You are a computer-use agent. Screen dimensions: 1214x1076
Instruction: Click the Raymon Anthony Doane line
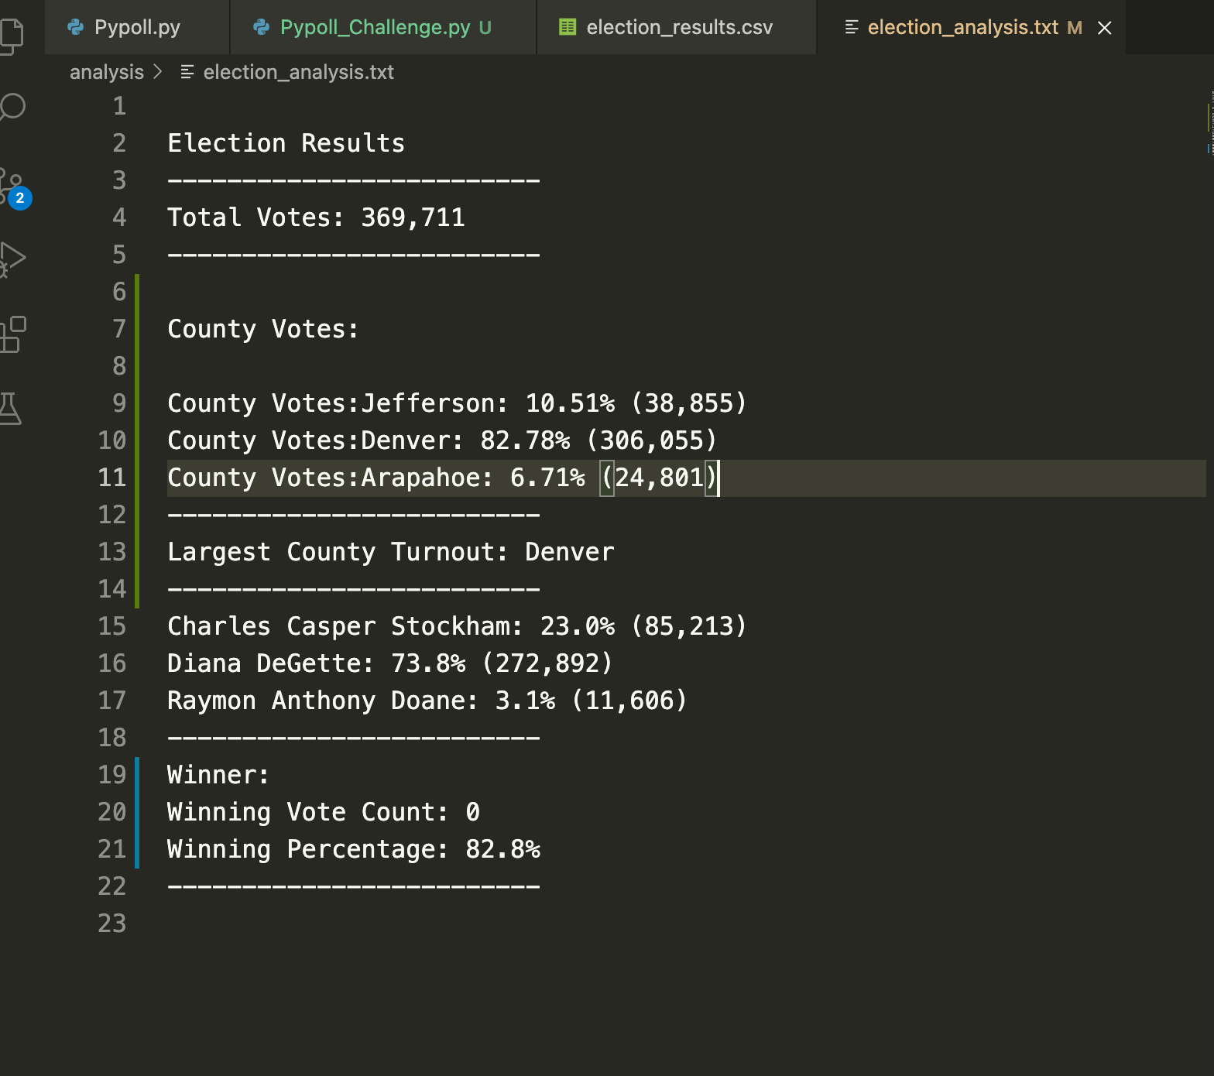pyautogui.click(x=427, y=701)
